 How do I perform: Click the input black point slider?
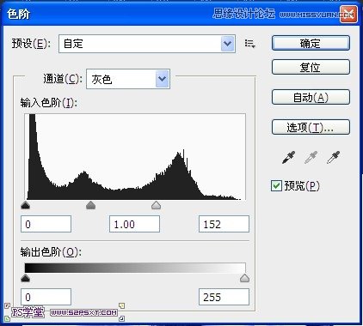pyautogui.click(x=26, y=205)
